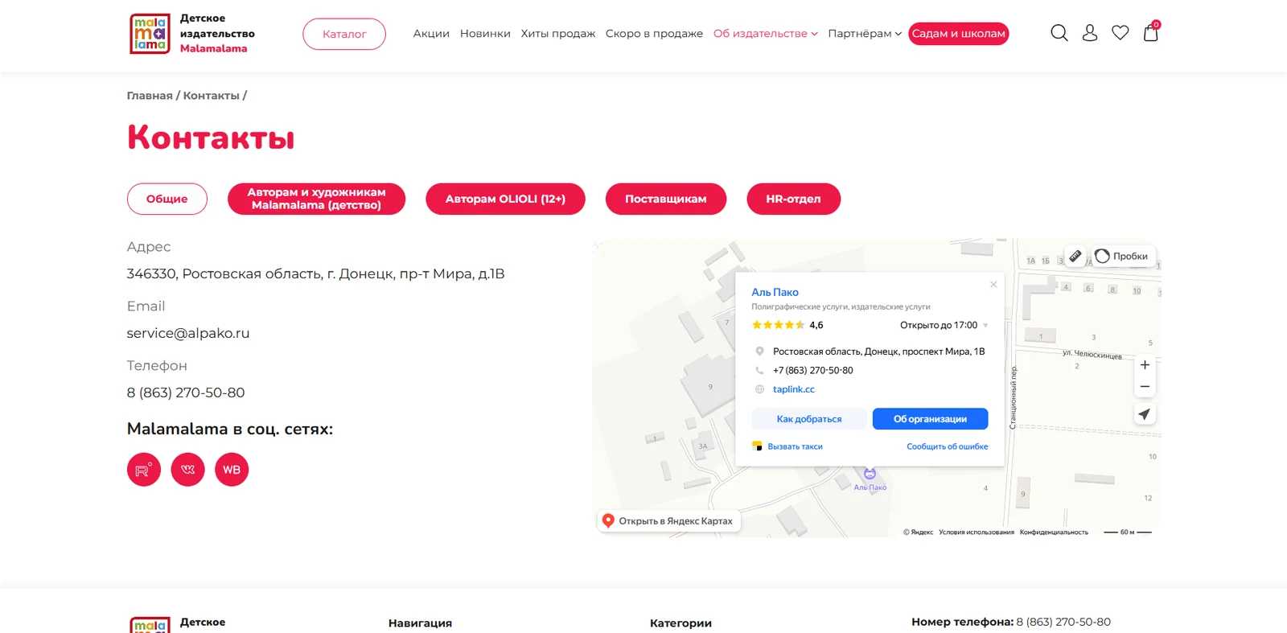The image size is (1287, 633).
Task: Expand the Партнёрам dropdown menu
Action: [865, 34]
